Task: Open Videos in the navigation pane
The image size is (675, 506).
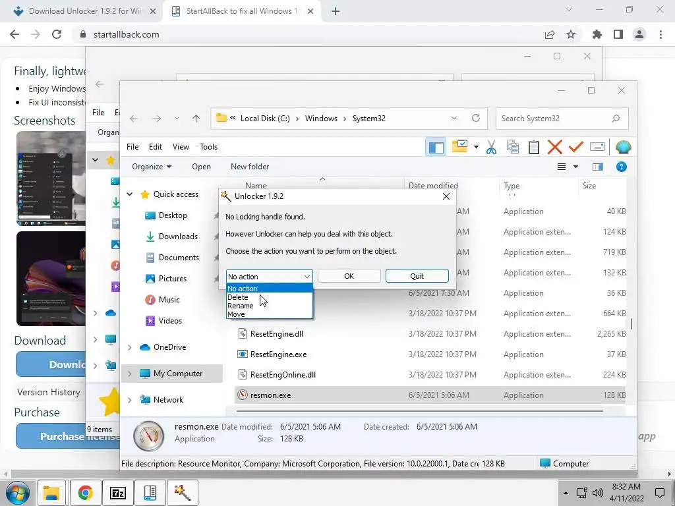Action: (x=170, y=321)
